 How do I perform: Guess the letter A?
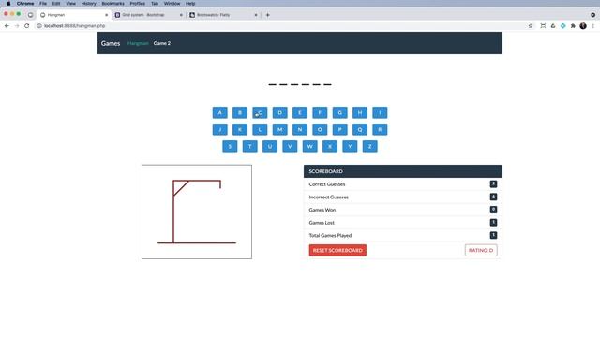click(219, 112)
